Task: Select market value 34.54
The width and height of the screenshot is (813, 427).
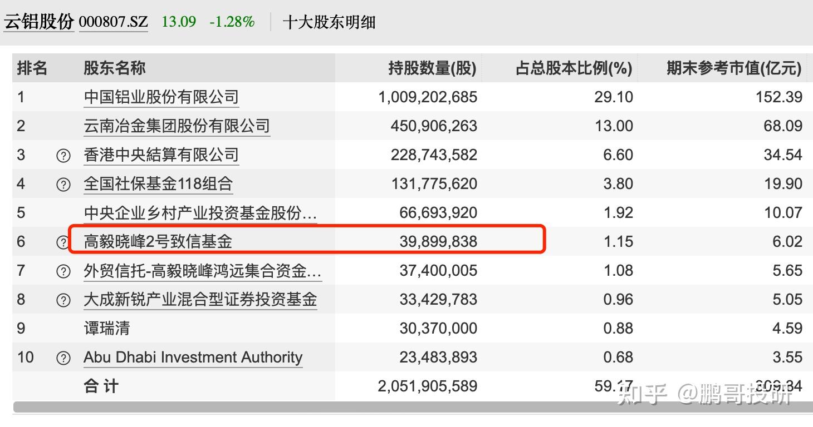Action: pos(783,155)
